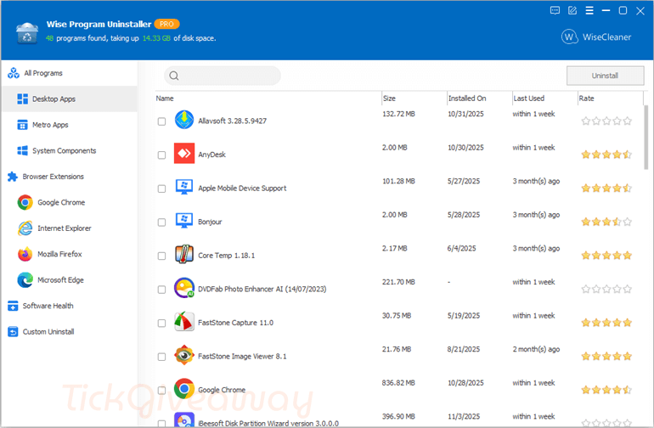The height and width of the screenshot is (428, 654).
Task: Open the hamburger menu in title bar
Action: (589, 10)
